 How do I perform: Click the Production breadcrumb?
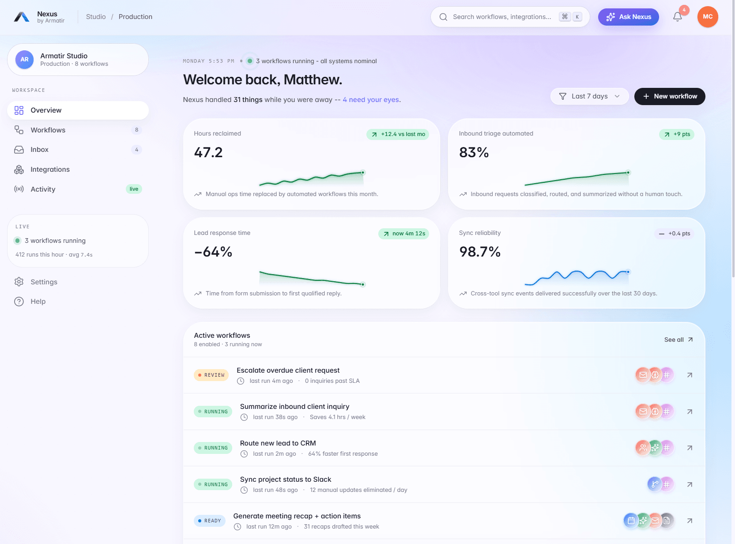[135, 17]
